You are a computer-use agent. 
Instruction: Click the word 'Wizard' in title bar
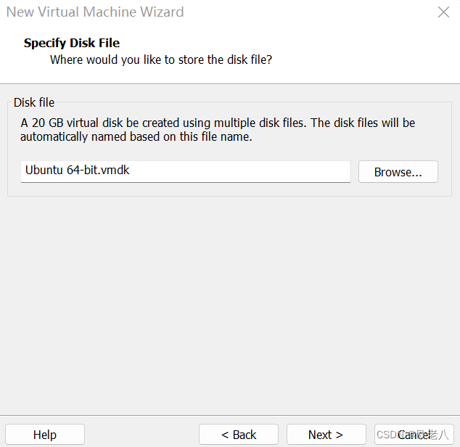click(162, 12)
